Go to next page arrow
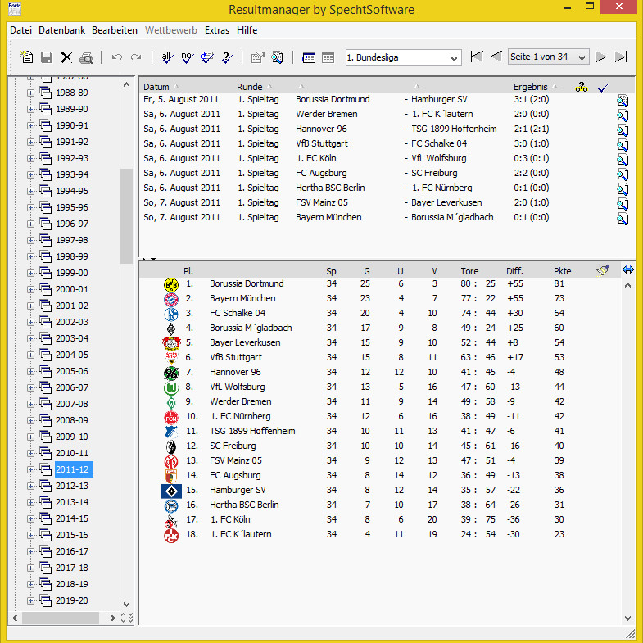Screen dimensions: 643x643 click(601, 57)
